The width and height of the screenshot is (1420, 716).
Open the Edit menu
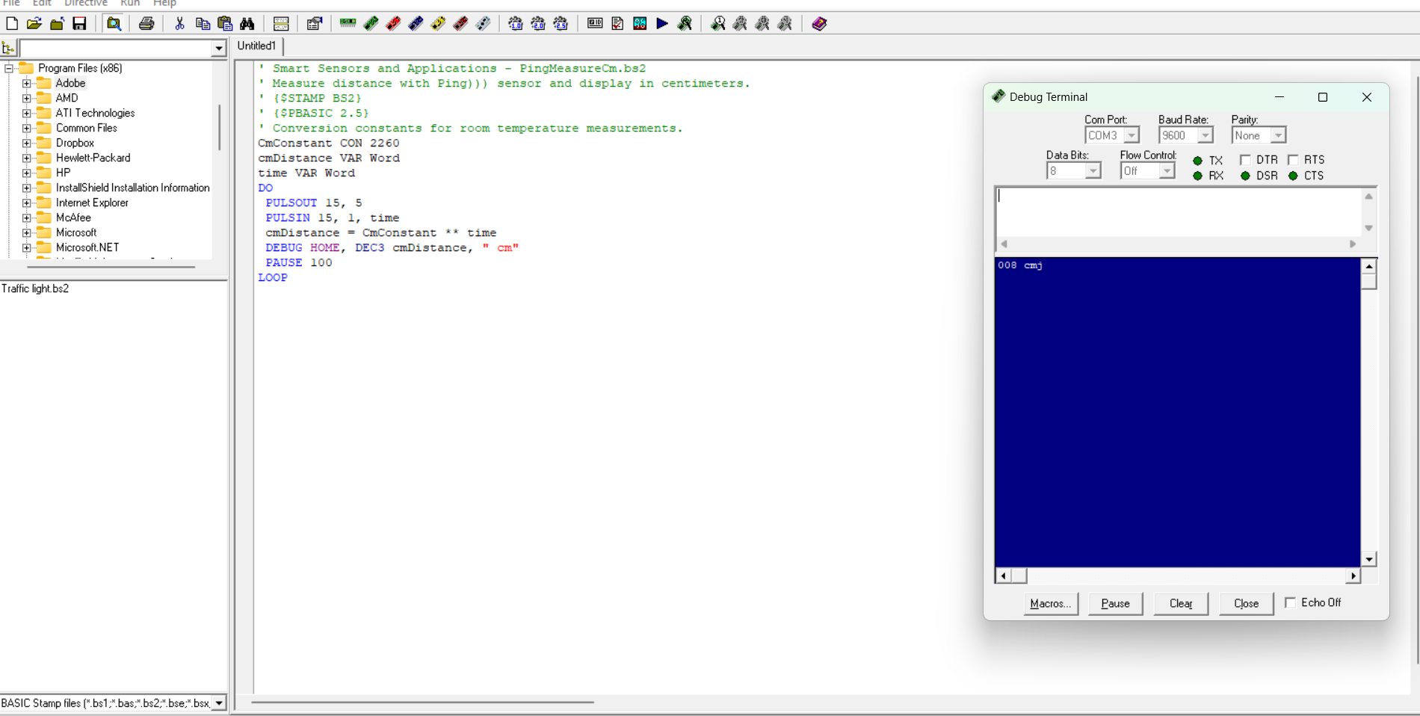coord(42,4)
